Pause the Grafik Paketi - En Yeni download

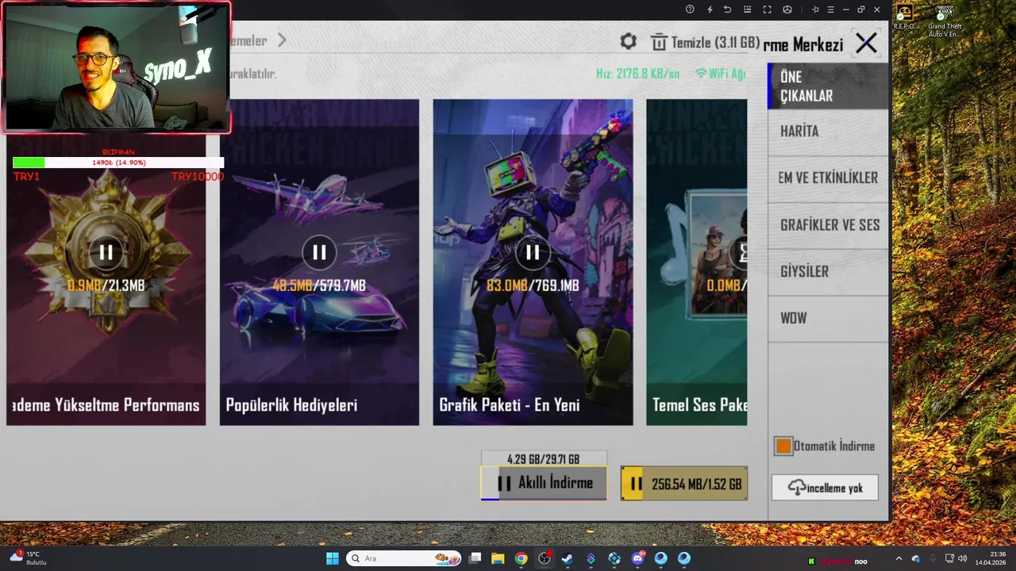[532, 252]
